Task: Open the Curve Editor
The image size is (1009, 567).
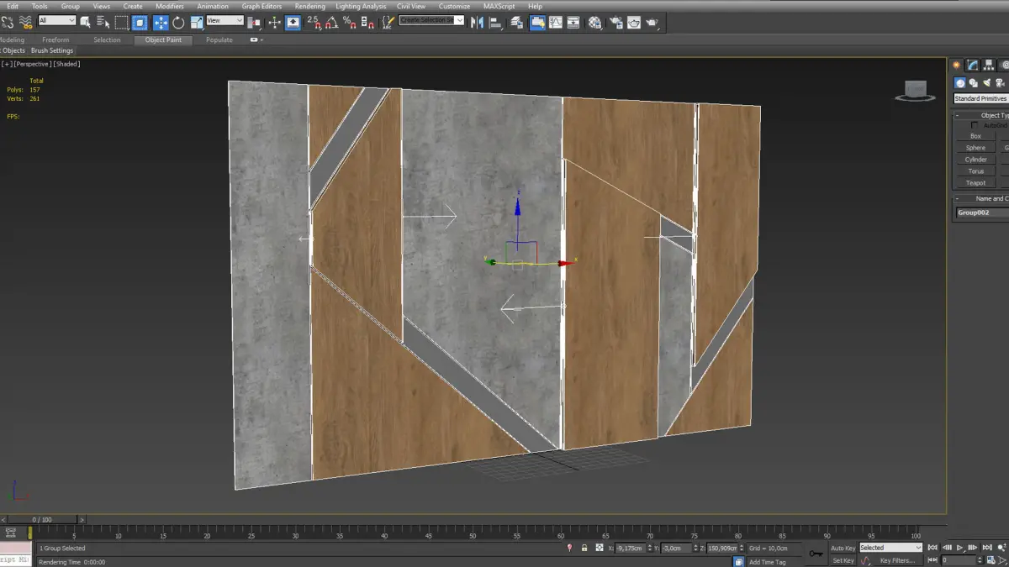Action: (556, 22)
